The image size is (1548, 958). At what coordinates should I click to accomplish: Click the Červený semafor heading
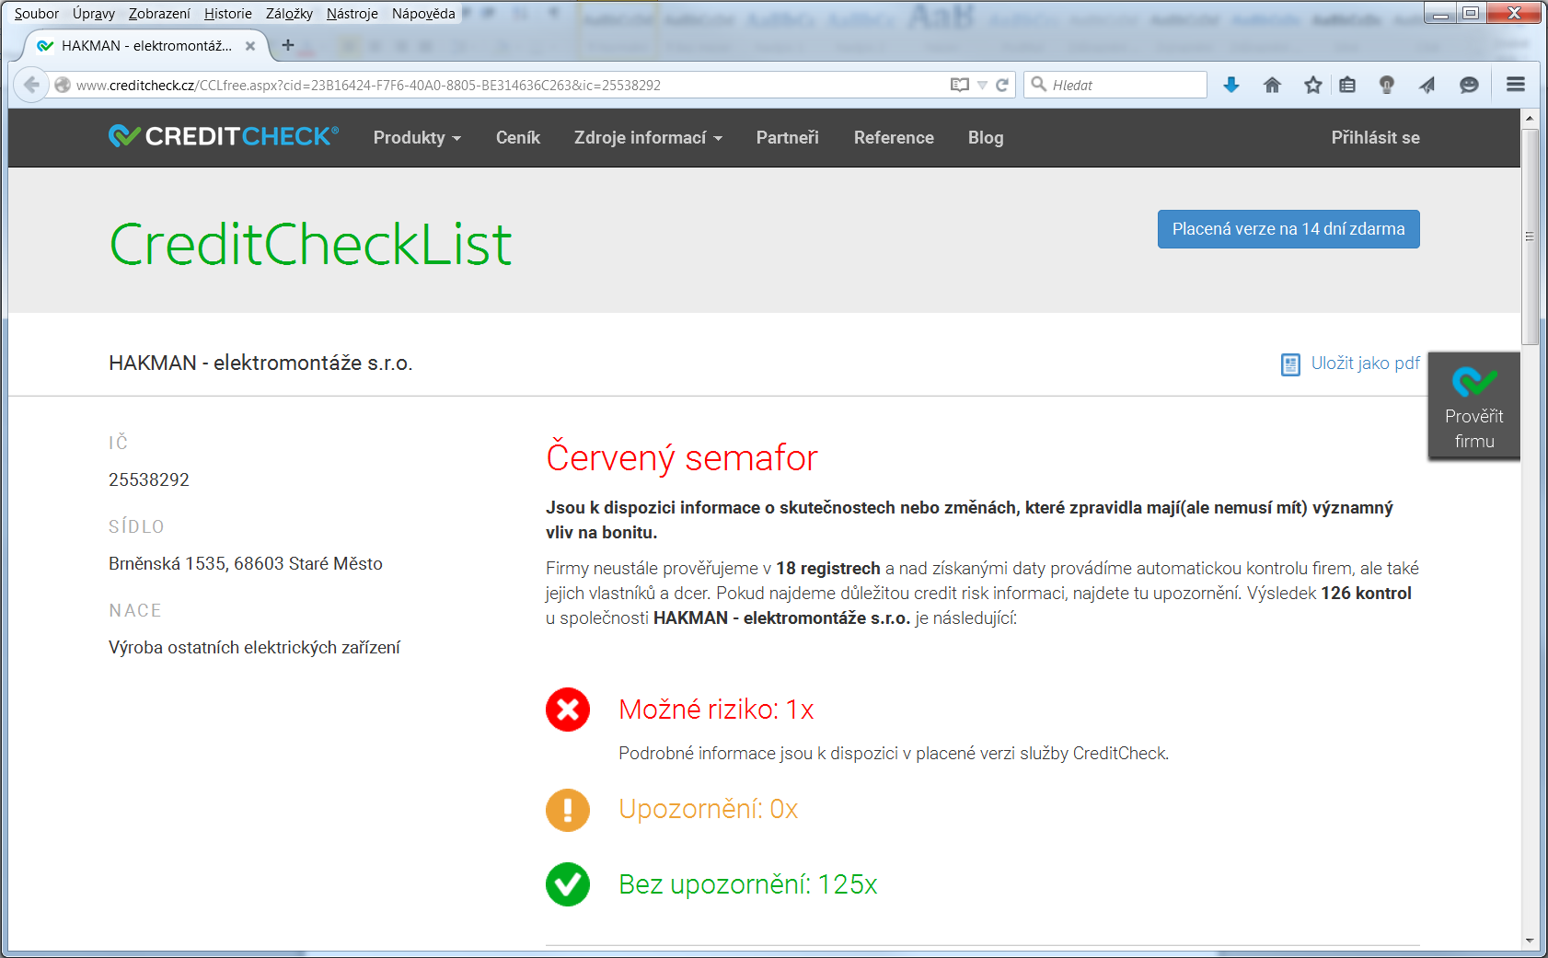tap(682, 457)
